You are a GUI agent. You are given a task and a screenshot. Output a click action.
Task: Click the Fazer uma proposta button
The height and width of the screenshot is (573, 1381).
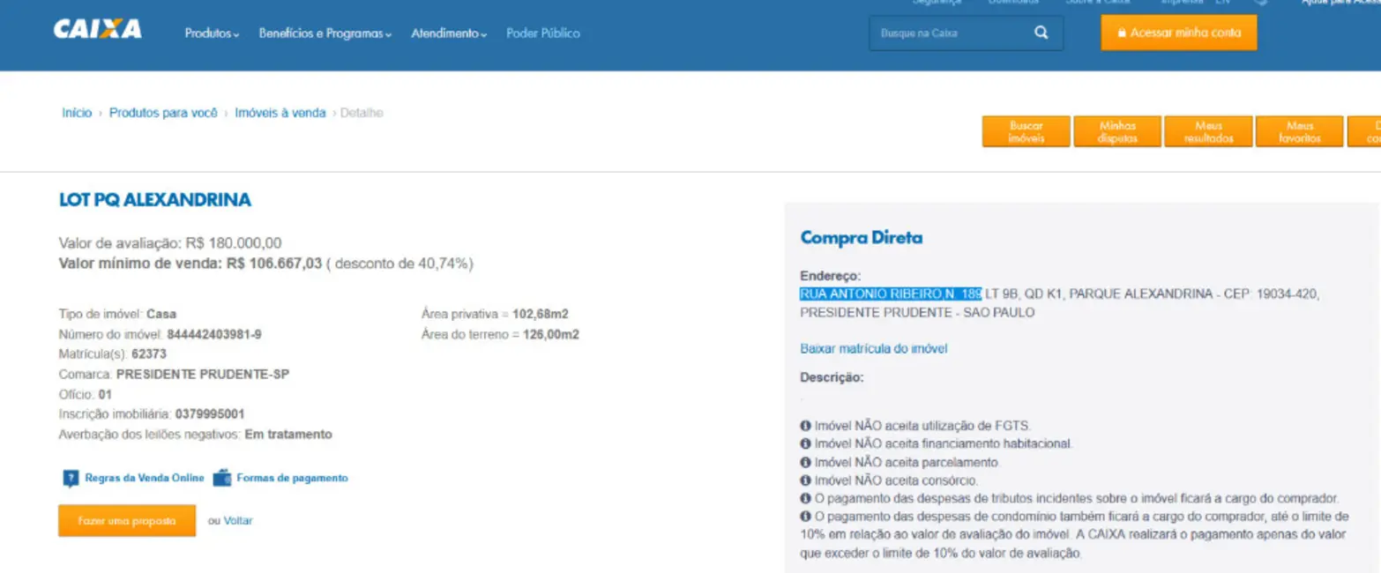pyautogui.click(x=127, y=521)
